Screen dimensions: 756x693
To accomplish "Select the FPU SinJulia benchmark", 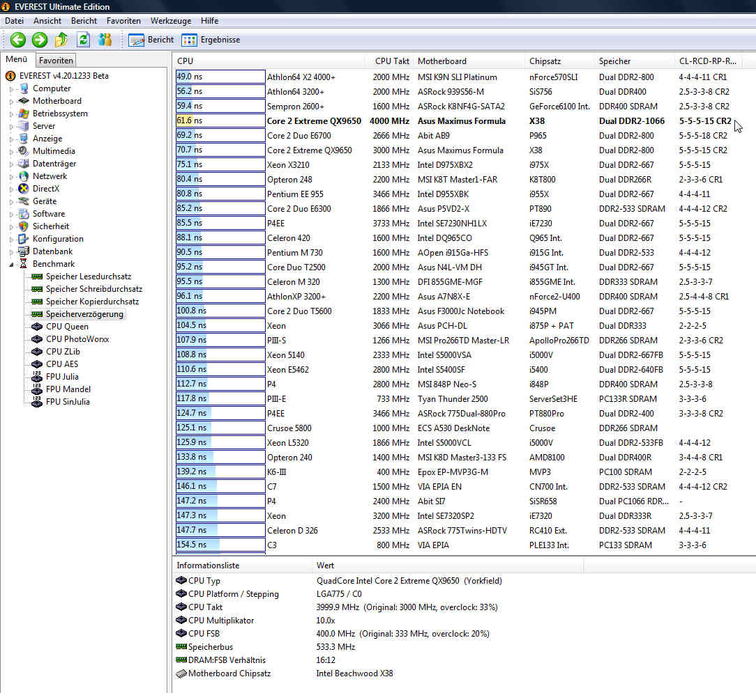I will 68,402.
